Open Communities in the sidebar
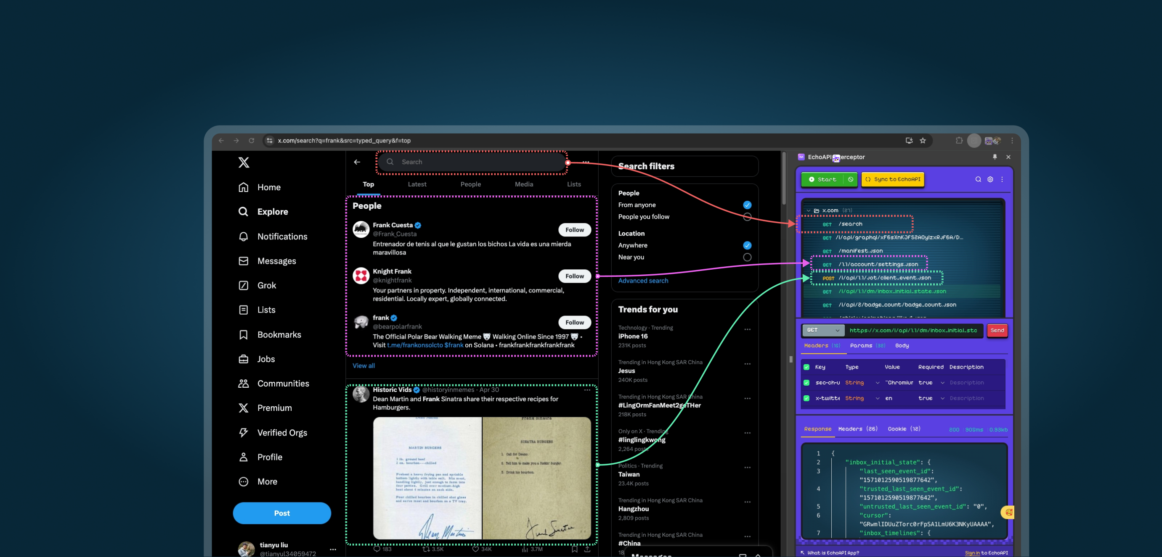 coord(273,384)
